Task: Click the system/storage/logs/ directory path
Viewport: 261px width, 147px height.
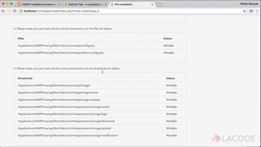Action: coord(62,114)
